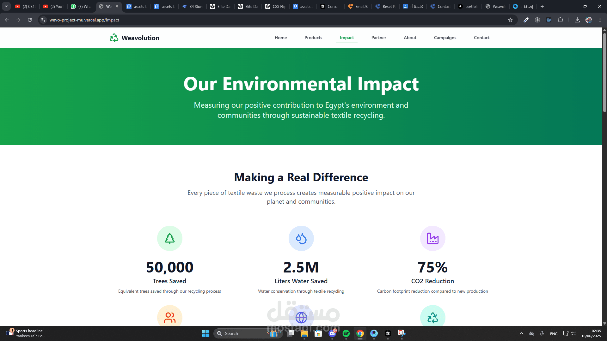
Task: Click the Weavolution recycle logo icon
Action: pyautogui.click(x=114, y=38)
